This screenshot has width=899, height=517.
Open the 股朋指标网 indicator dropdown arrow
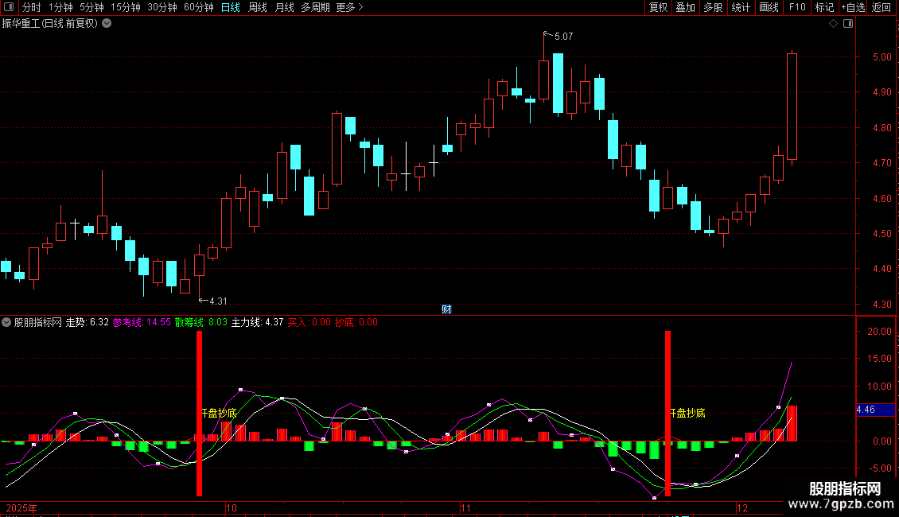6,322
